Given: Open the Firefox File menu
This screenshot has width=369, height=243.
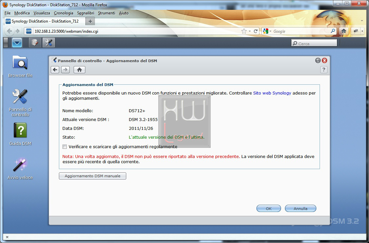Looking at the screenshot, I should 8,13.
